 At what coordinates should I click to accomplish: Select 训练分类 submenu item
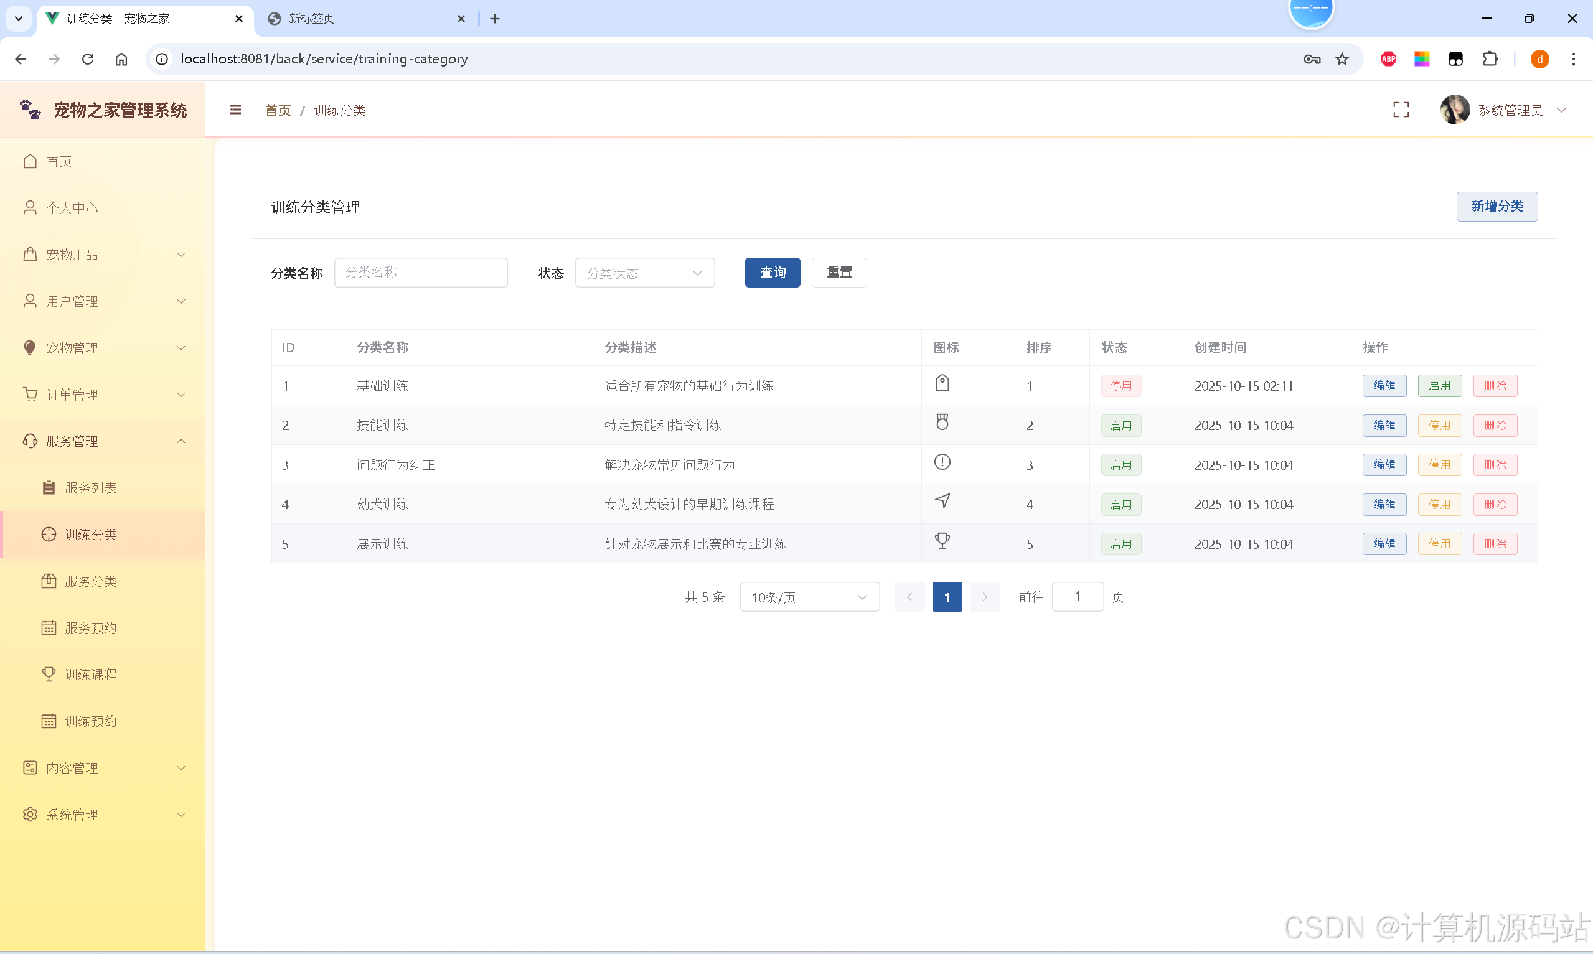click(x=103, y=534)
